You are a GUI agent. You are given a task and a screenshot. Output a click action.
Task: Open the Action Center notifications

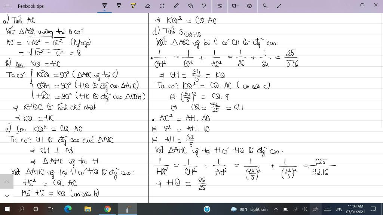(x=373, y=209)
